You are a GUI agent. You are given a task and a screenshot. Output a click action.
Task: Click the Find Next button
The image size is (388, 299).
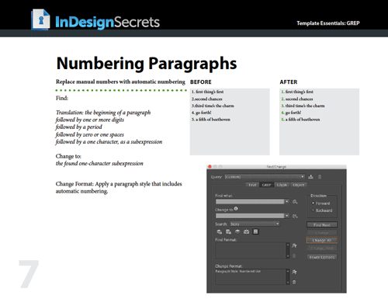click(x=322, y=224)
